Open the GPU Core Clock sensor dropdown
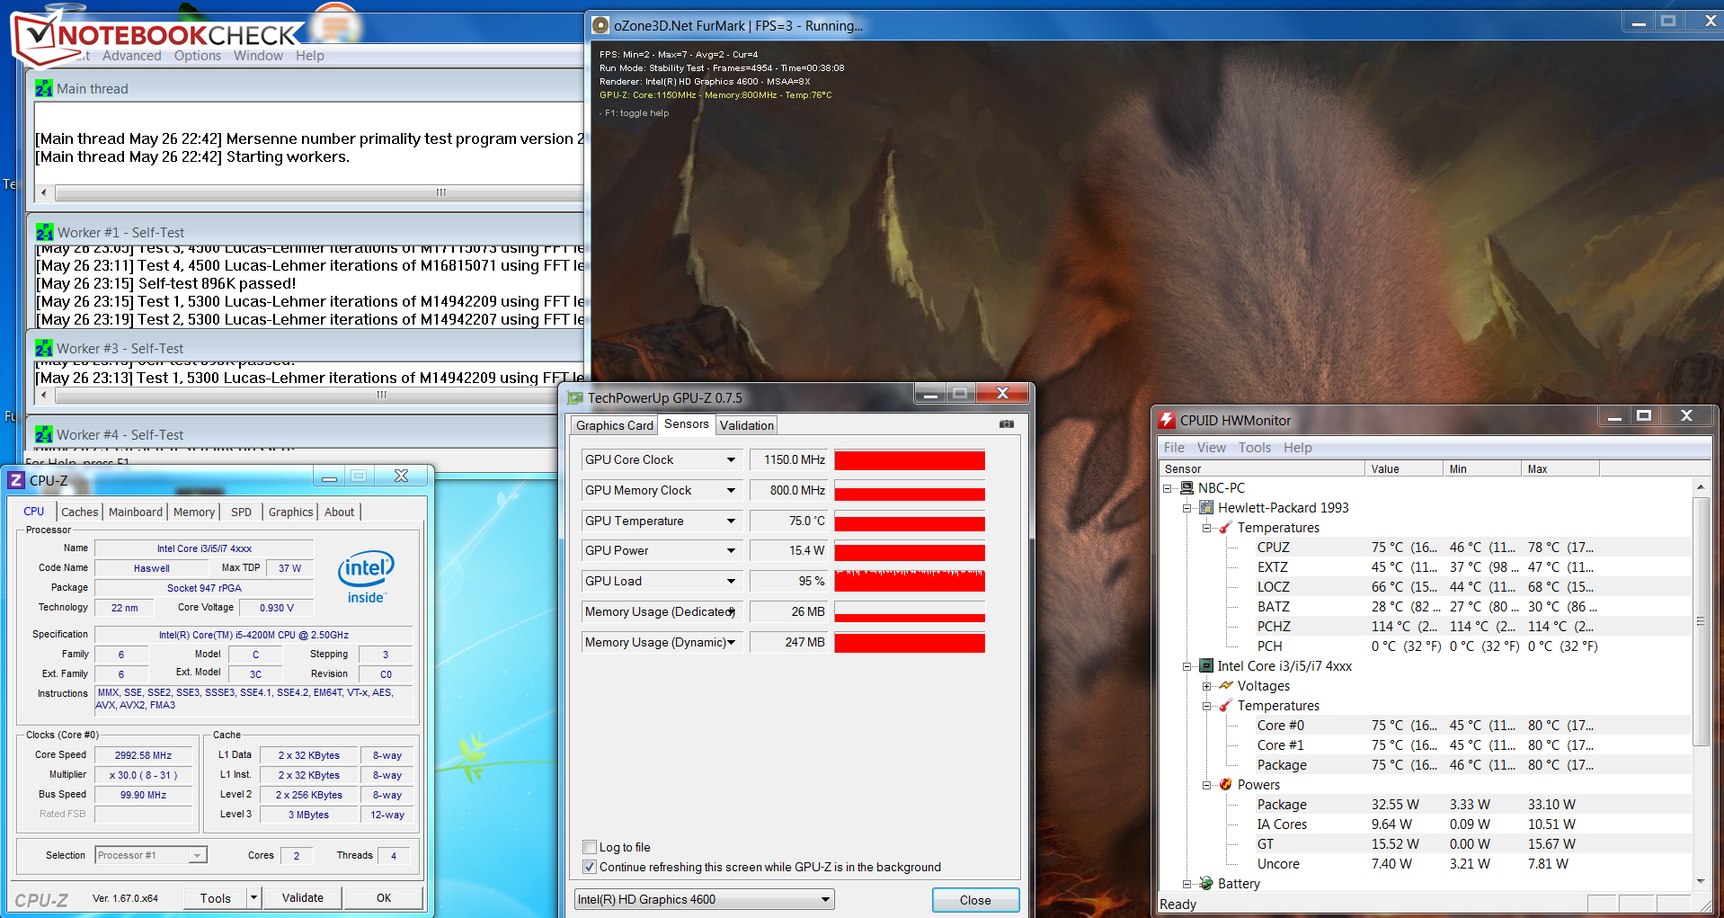This screenshot has width=1724, height=918. [x=731, y=459]
